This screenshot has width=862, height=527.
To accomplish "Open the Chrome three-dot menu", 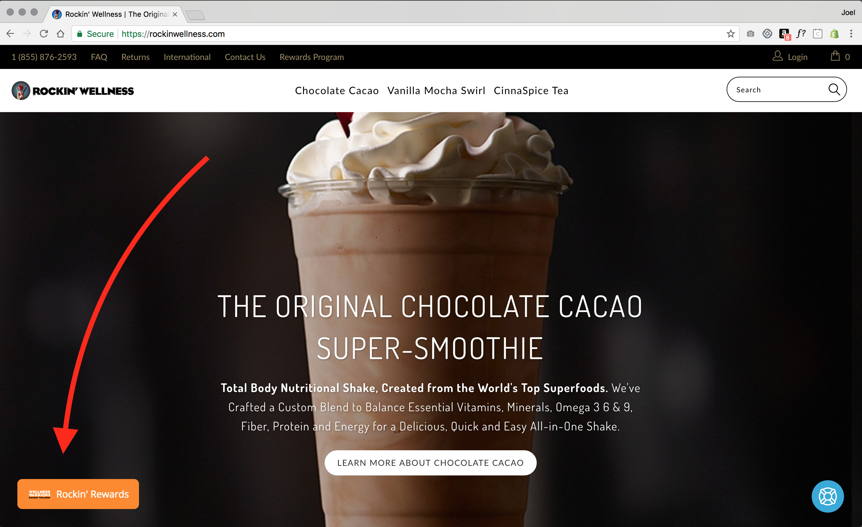I will tap(851, 34).
